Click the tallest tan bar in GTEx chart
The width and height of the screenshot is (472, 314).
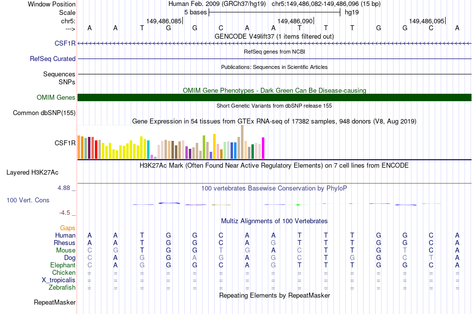click(242, 142)
